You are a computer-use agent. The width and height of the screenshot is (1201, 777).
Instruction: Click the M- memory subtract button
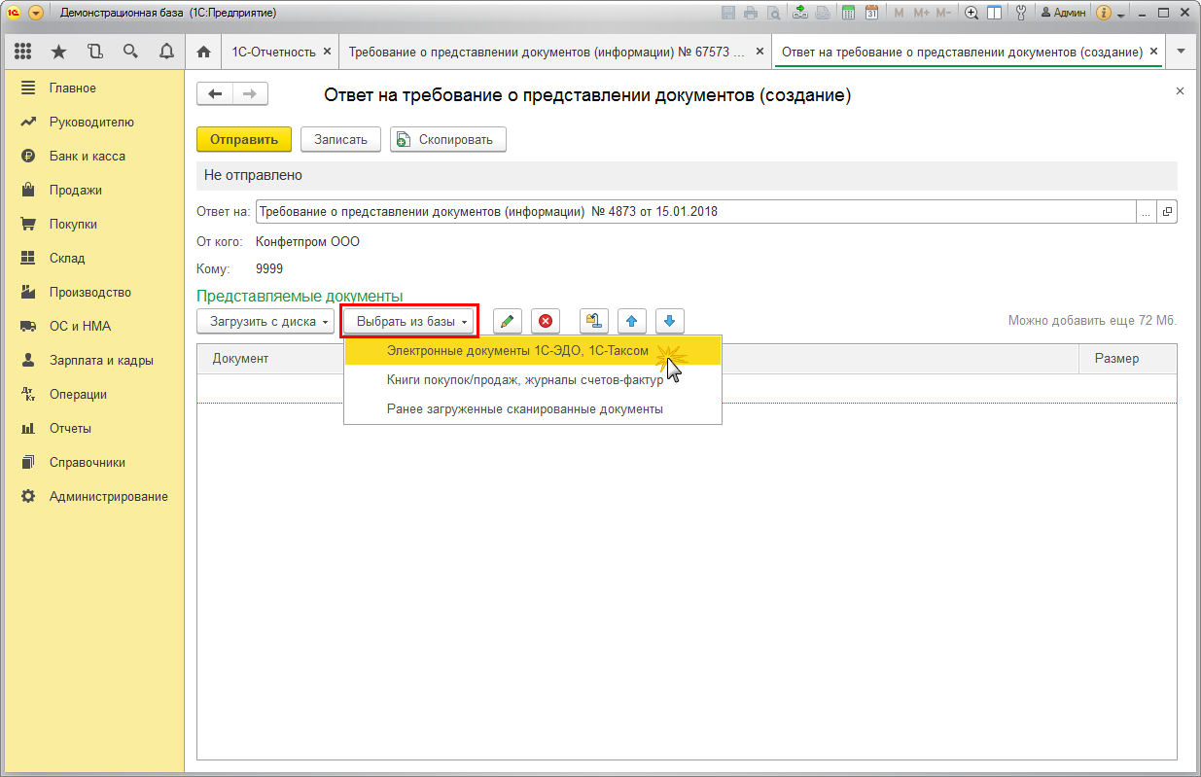click(x=943, y=14)
